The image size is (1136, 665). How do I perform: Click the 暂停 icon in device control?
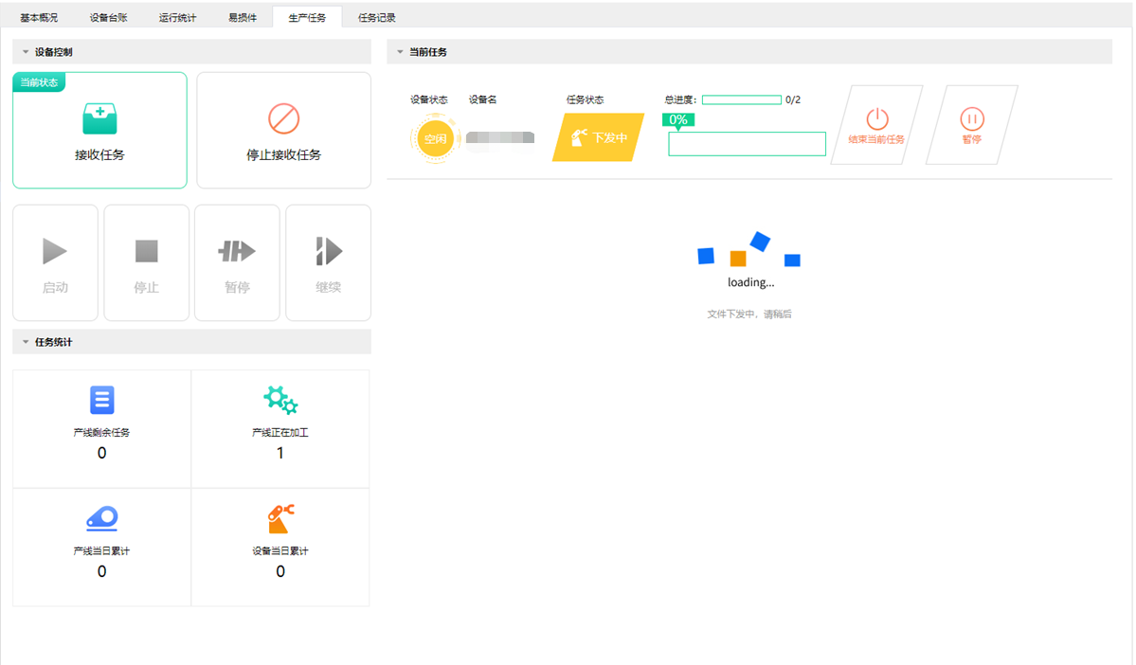coord(237,251)
